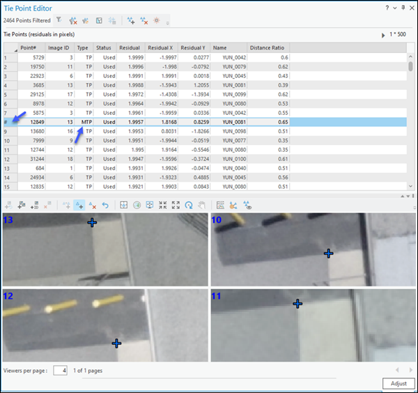Click the filter by map extent icon
The width and height of the screenshot is (418, 393).
click(99, 20)
